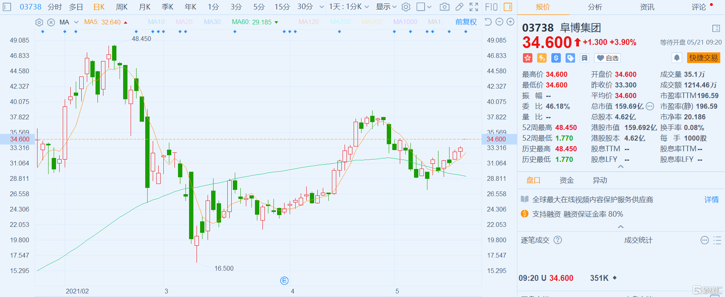The height and width of the screenshot is (297, 725).
Task: Reset chart view with undo arrow
Action: (x=488, y=22)
